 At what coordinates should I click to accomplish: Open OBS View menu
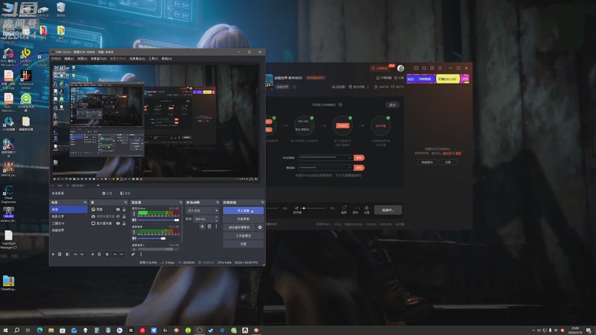[82, 59]
